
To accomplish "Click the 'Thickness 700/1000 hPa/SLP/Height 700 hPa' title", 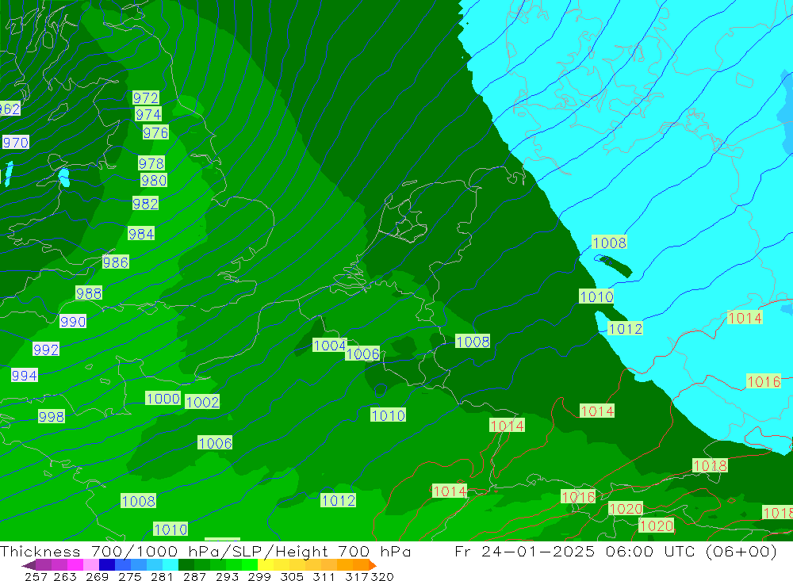I will click(x=205, y=551).
